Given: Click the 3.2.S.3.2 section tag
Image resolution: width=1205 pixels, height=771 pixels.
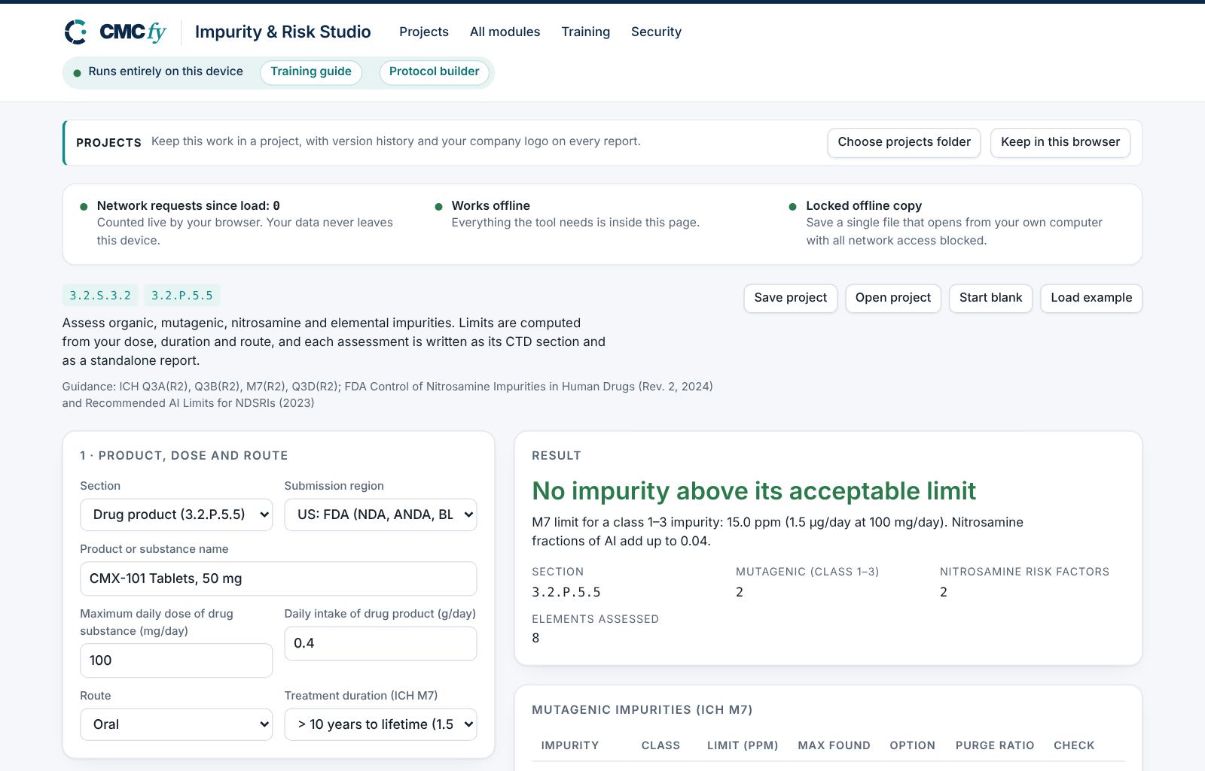Looking at the screenshot, I should click(x=100, y=296).
